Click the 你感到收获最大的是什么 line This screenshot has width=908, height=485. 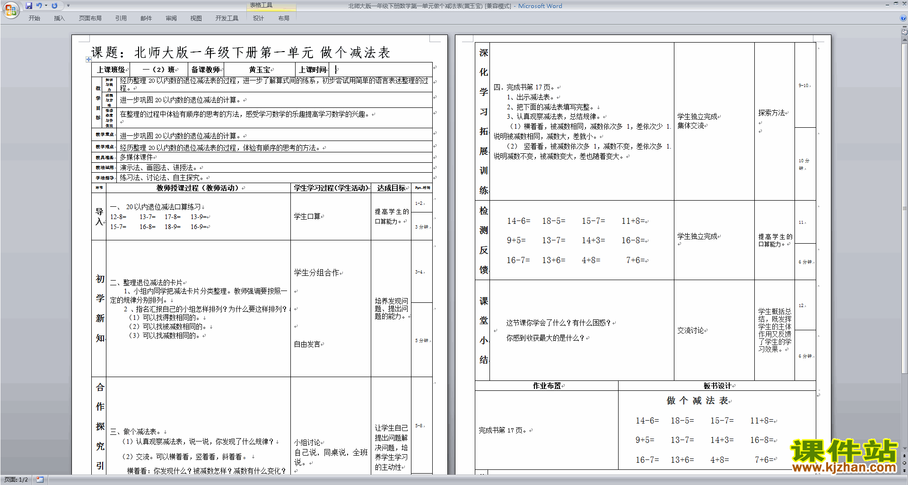[545, 338]
